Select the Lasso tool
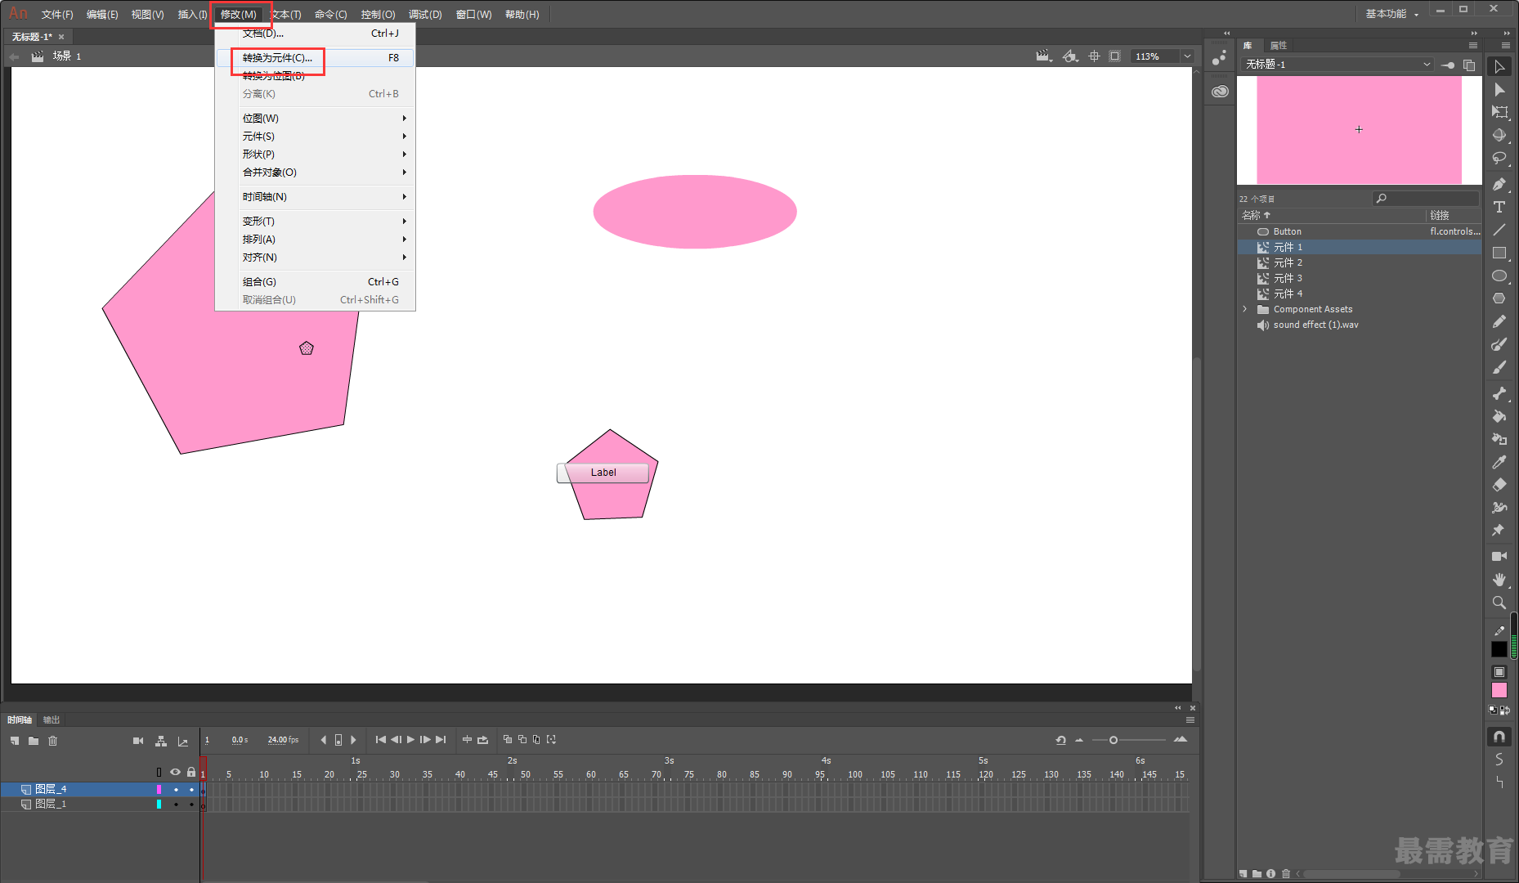 [1499, 159]
